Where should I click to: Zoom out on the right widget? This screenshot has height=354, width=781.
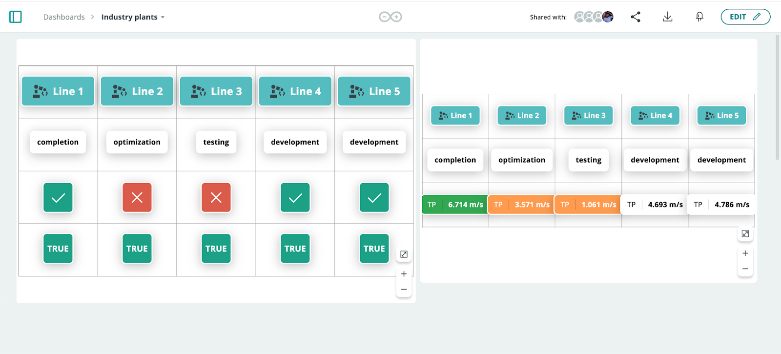[x=745, y=269]
